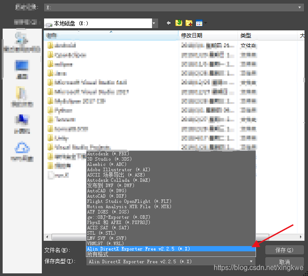Open the desktop shortcut in the sidebar
This screenshot has width=308, height=276.
click(22, 70)
